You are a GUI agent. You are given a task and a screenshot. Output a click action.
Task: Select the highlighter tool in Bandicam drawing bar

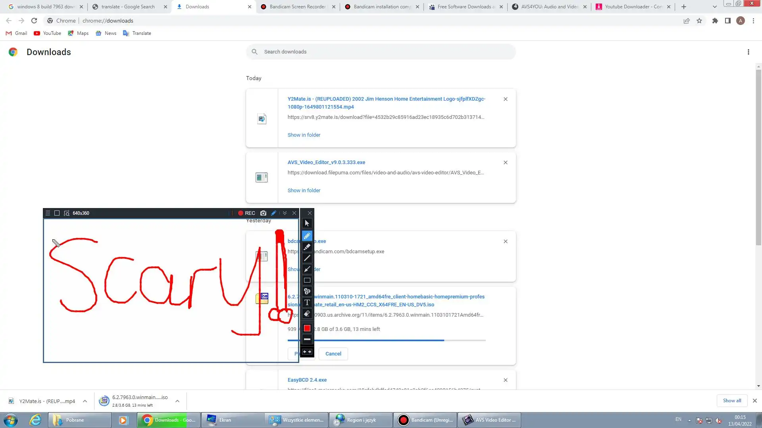tap(307, 247)
